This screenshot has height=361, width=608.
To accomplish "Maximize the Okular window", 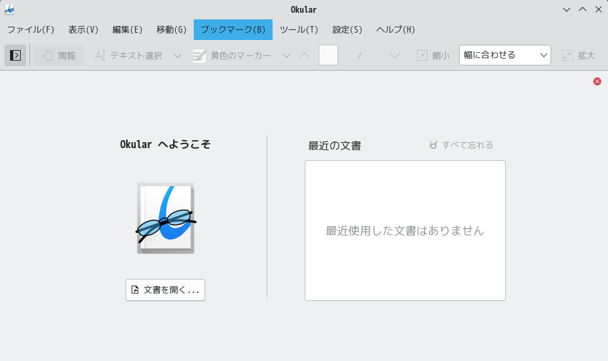I will (583, 10).
